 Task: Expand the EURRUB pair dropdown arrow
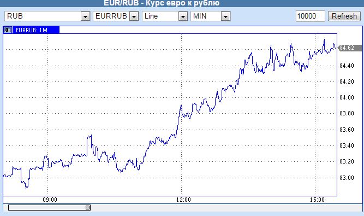134,16
